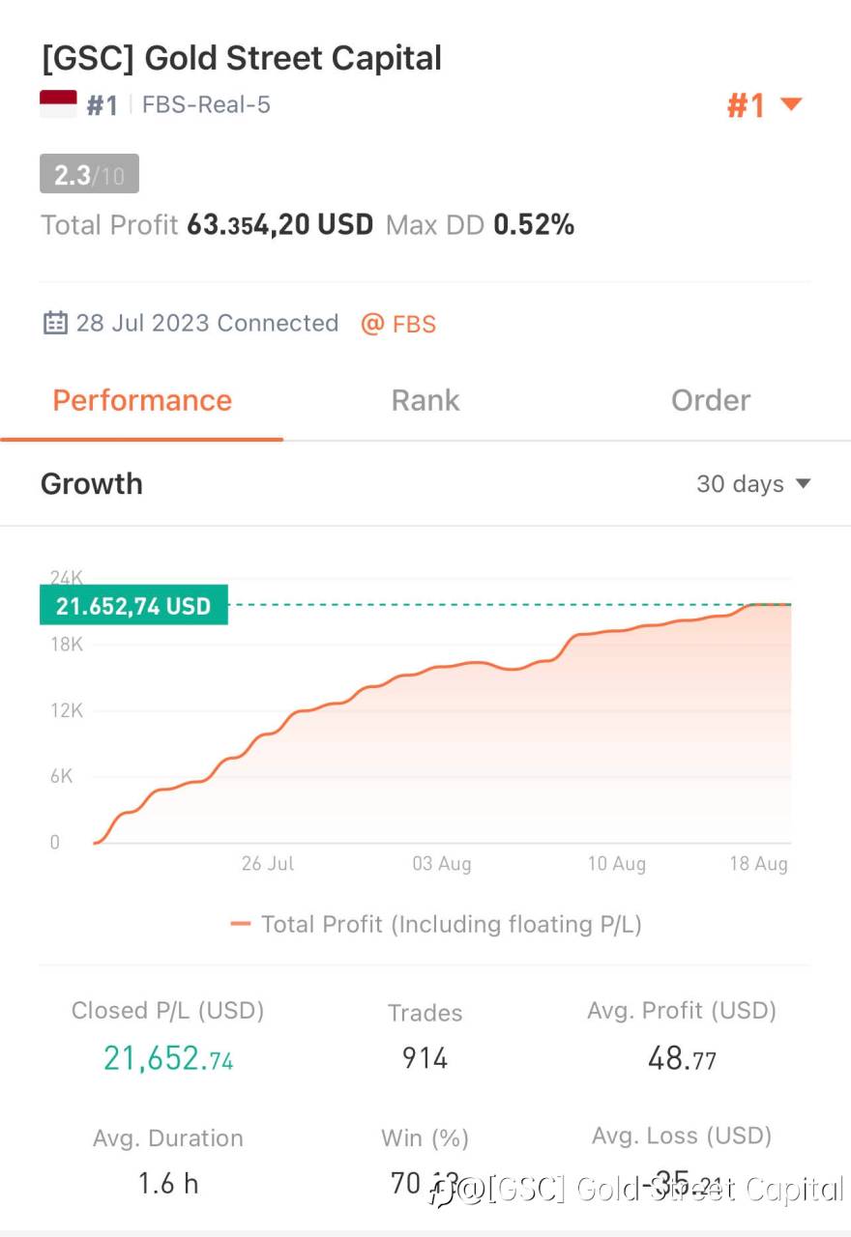
Task: Click the 18 Aug point on chart axis
Action: 758,863
